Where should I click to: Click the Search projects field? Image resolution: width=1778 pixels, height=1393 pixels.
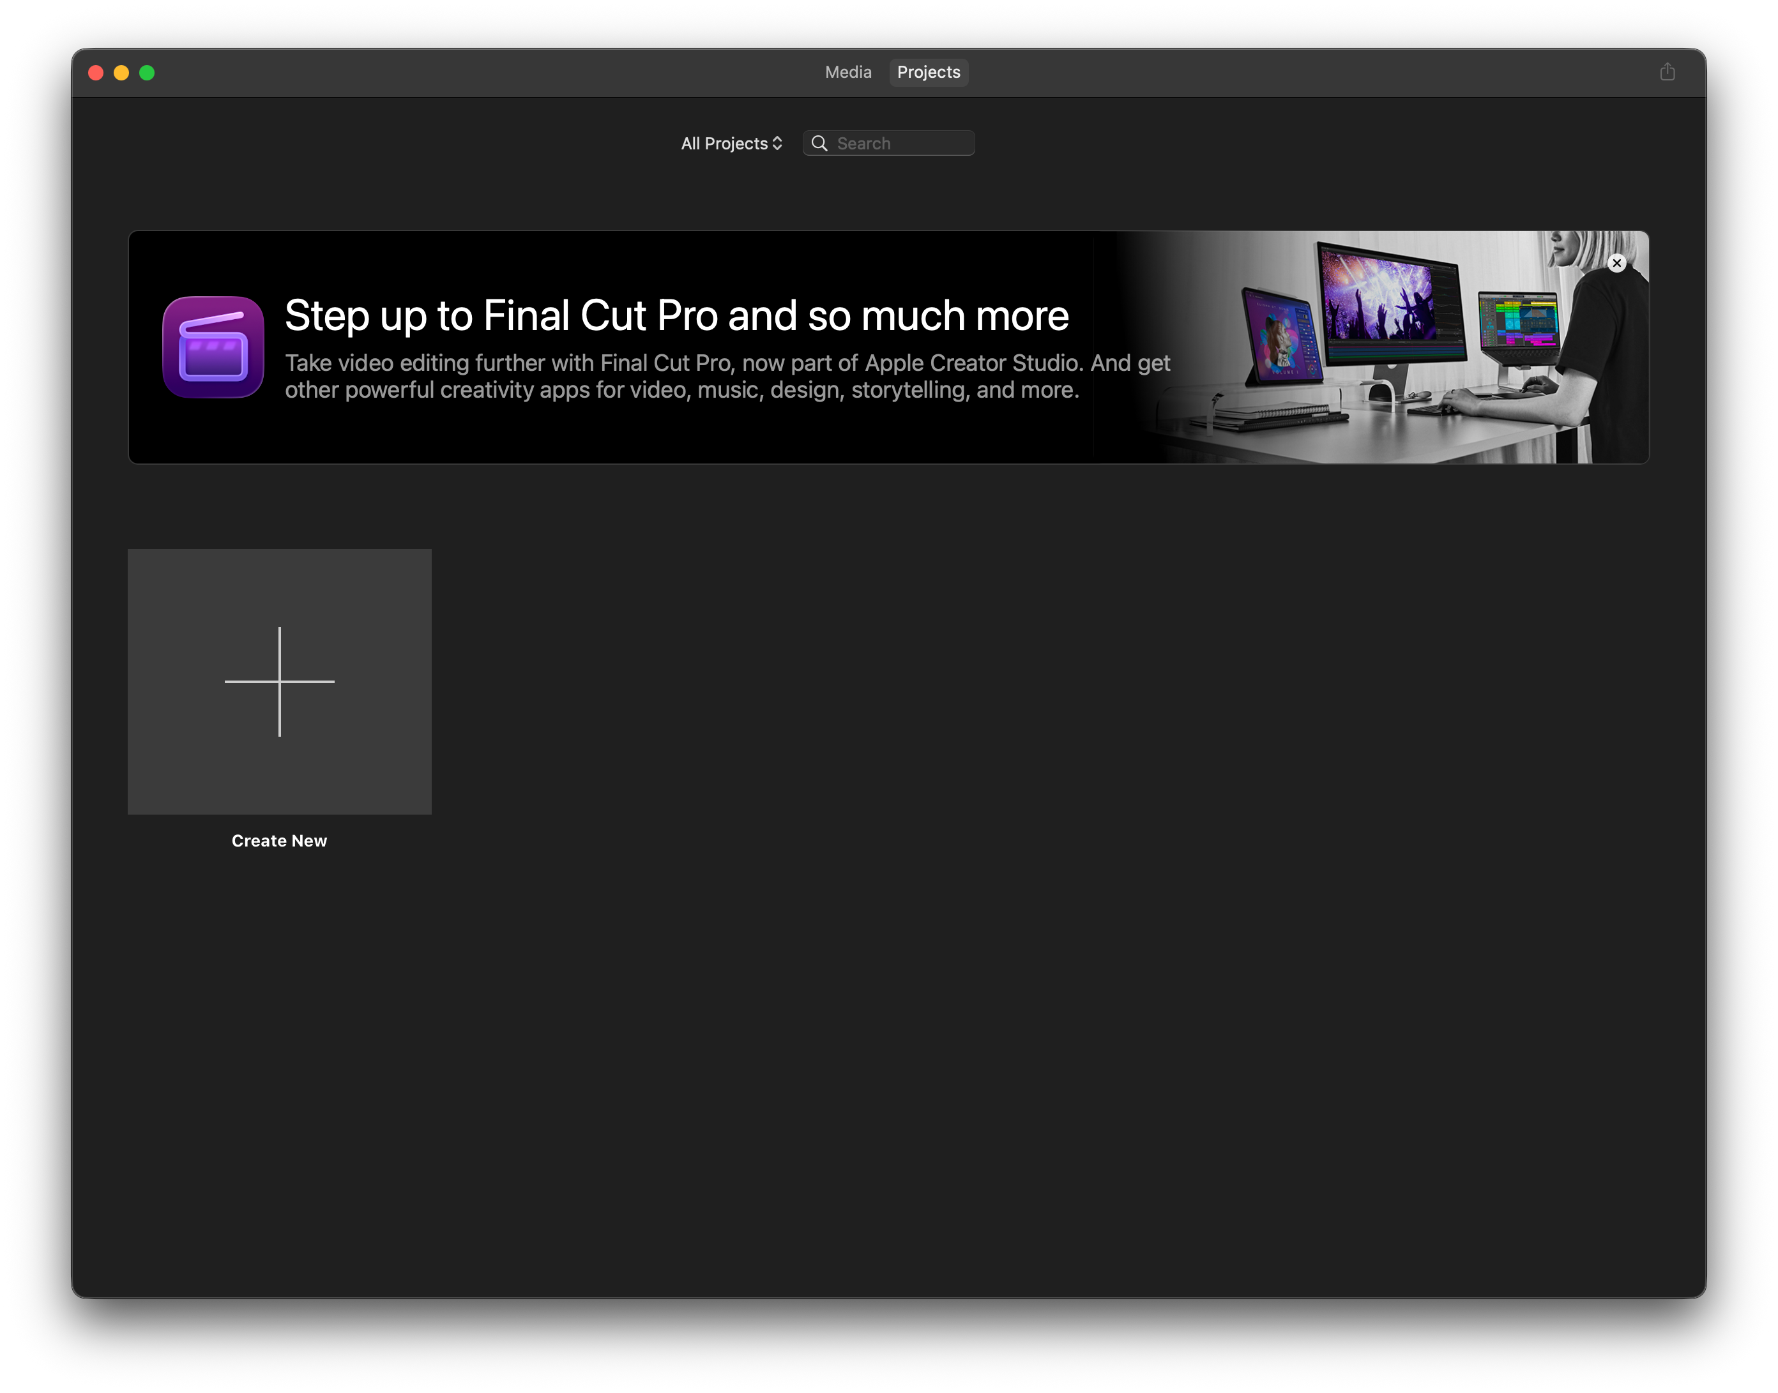tap(888, 144)
